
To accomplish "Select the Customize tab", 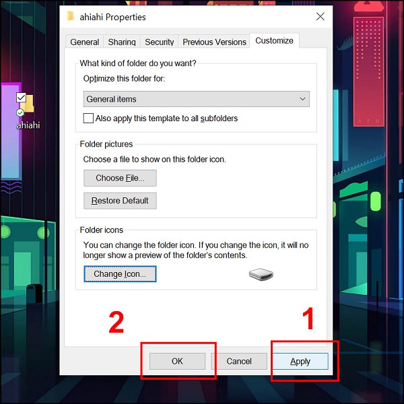I will 274,40.
